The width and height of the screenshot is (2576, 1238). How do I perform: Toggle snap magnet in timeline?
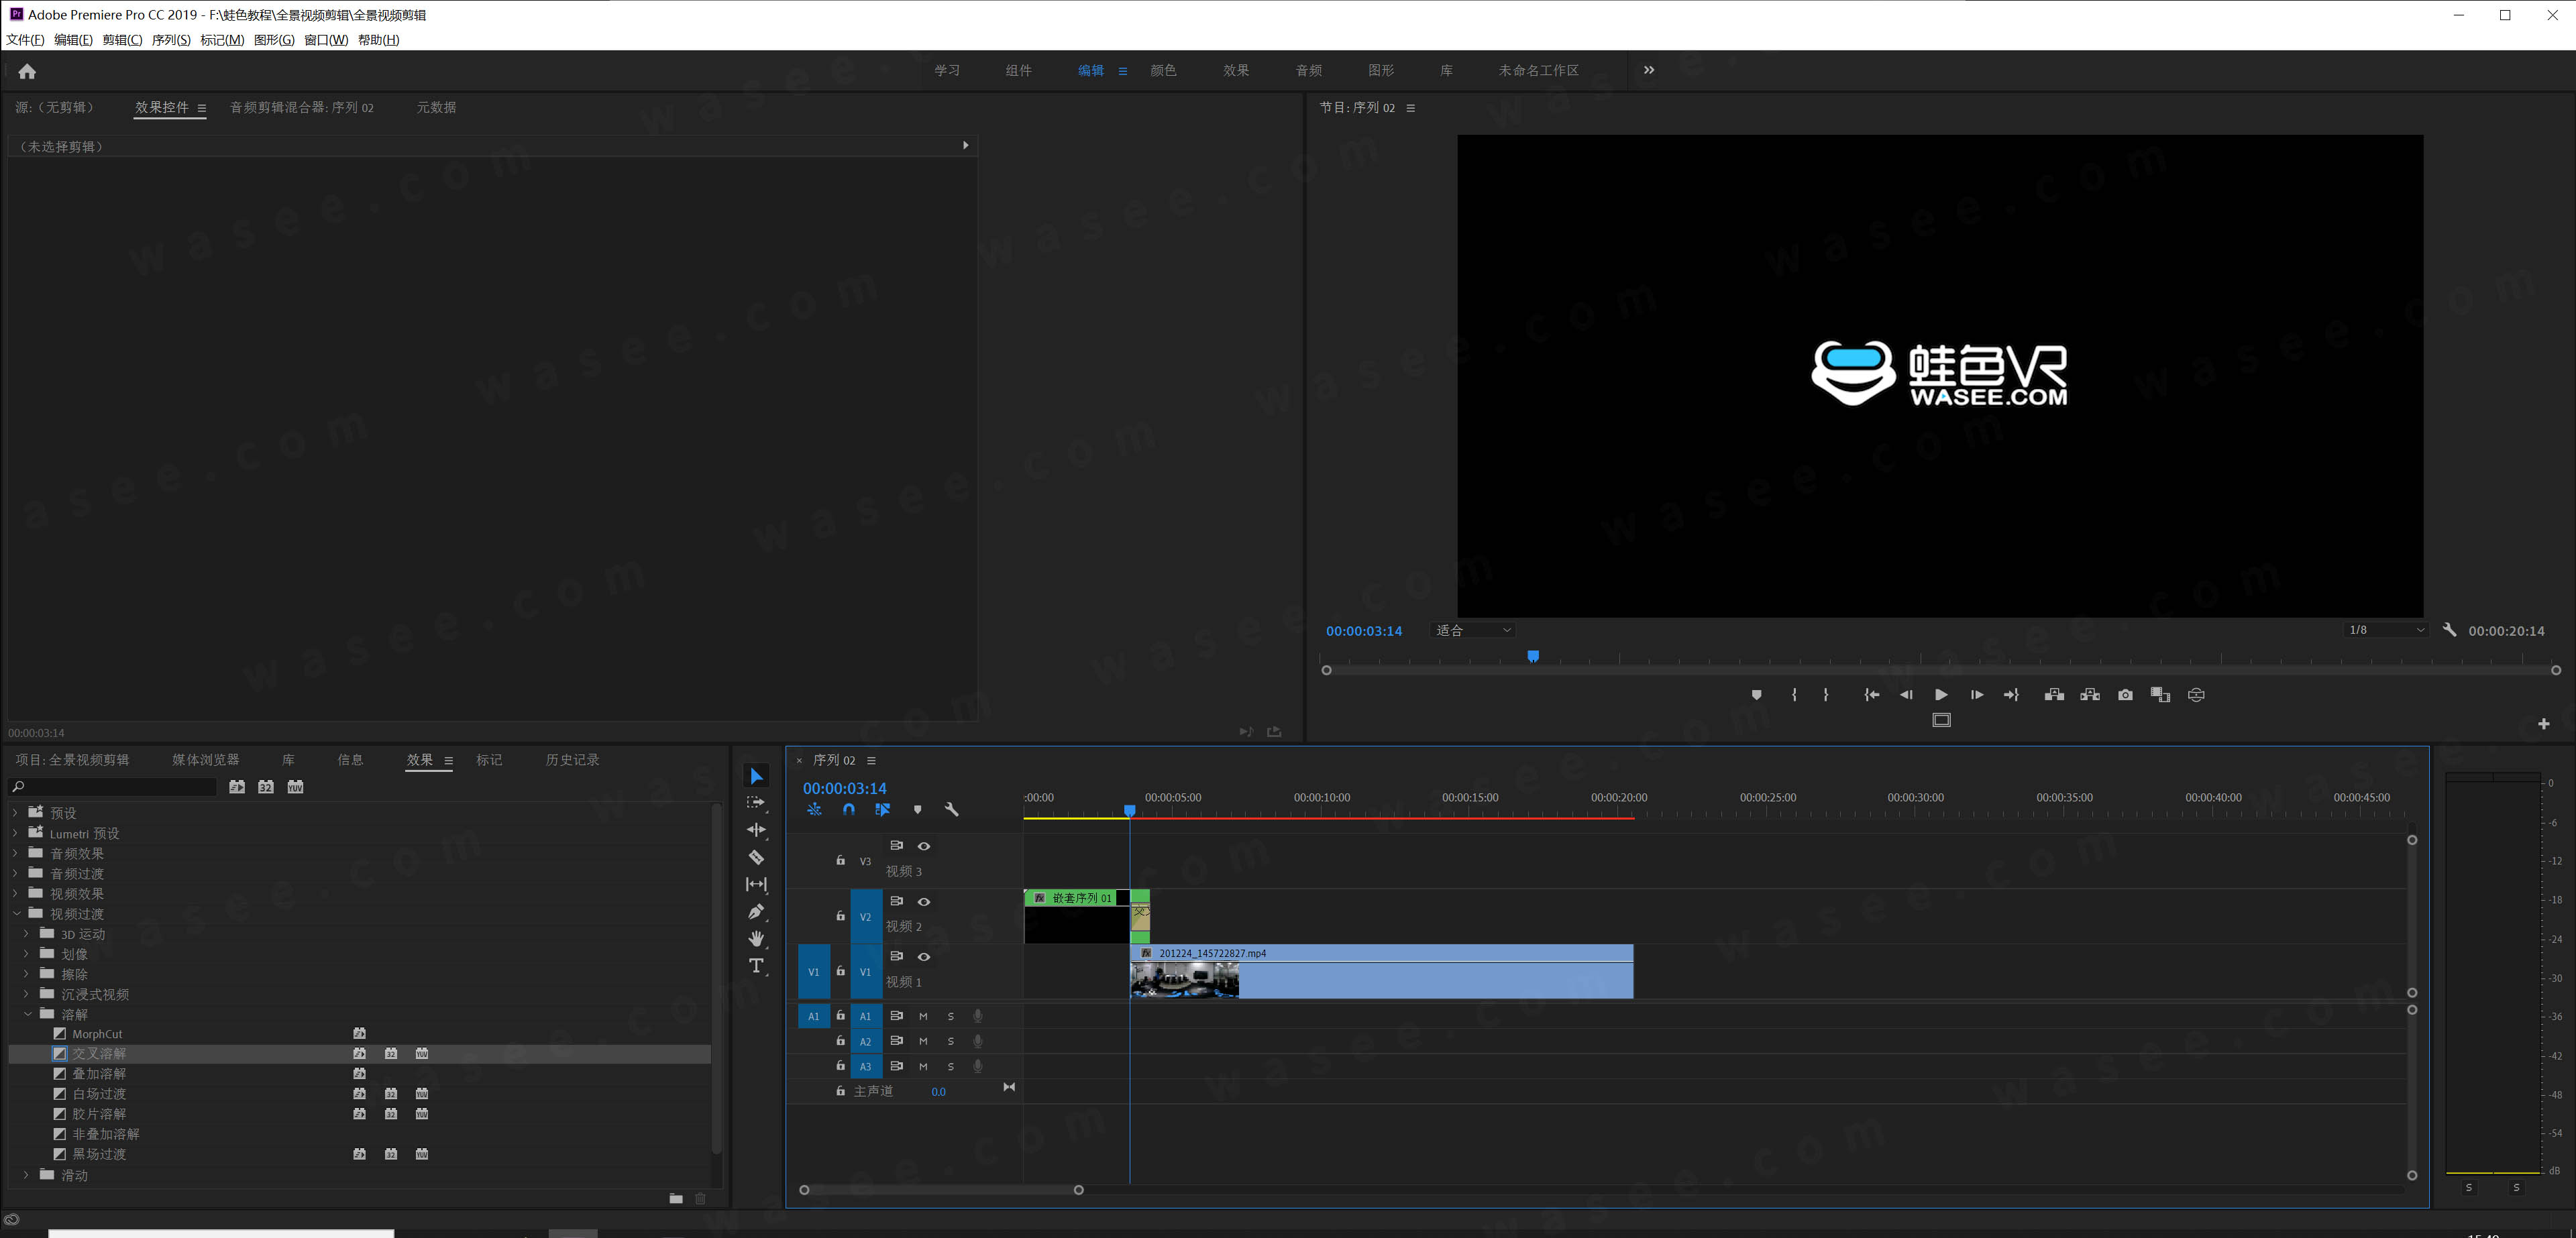coord(848,810)
